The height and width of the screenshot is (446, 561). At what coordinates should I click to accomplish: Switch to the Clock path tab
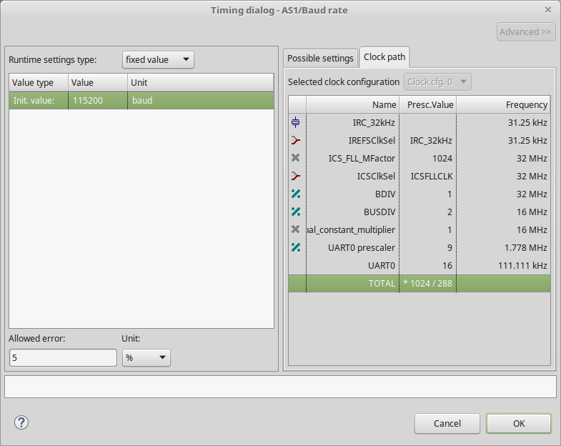coord(384,57)
